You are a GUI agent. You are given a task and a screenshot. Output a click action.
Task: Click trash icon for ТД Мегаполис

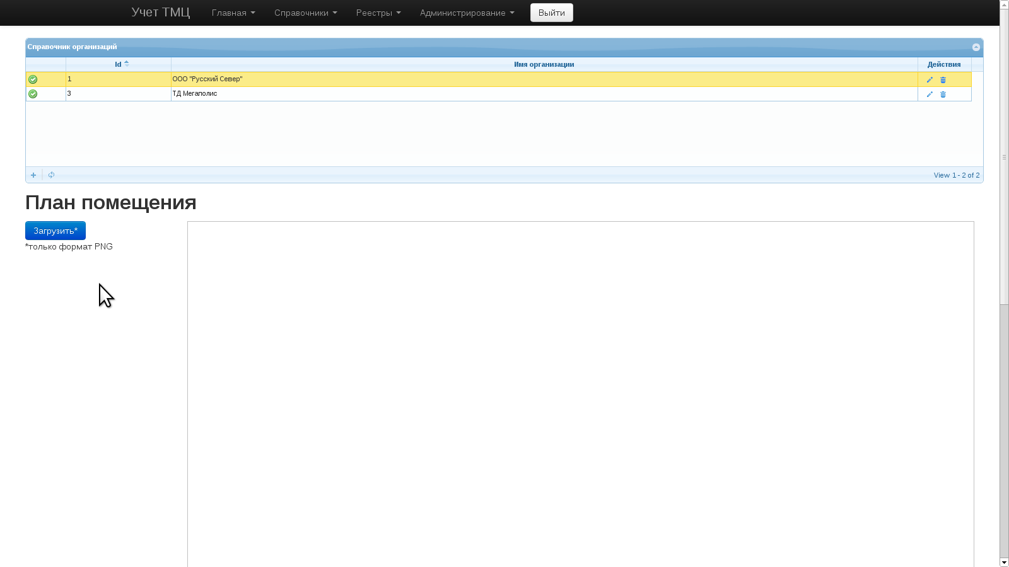point(943,94)
